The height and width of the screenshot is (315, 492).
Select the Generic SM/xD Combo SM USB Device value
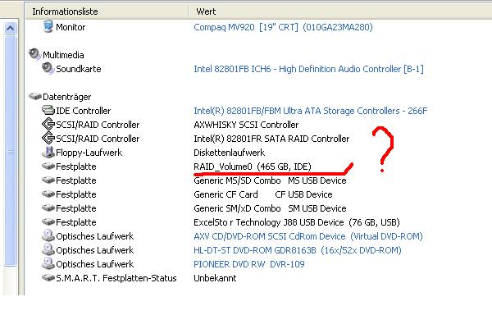click(x=270, y=208)
